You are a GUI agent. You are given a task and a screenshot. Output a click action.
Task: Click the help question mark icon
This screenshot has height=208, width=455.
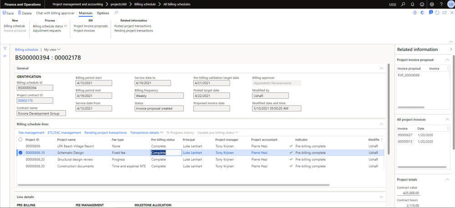[440, 4]
